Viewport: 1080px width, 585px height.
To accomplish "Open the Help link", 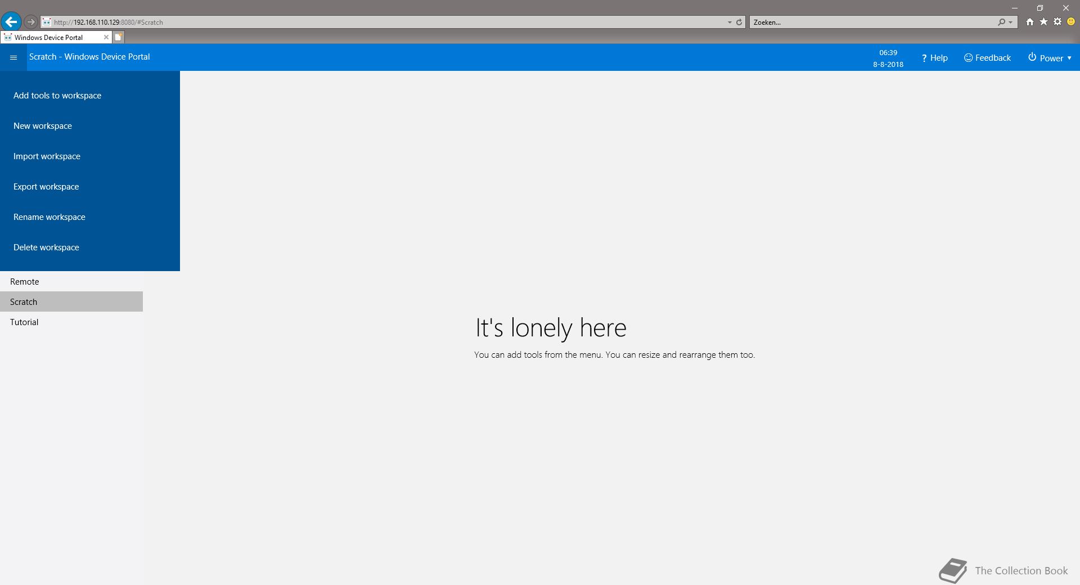I will [934, 58].
